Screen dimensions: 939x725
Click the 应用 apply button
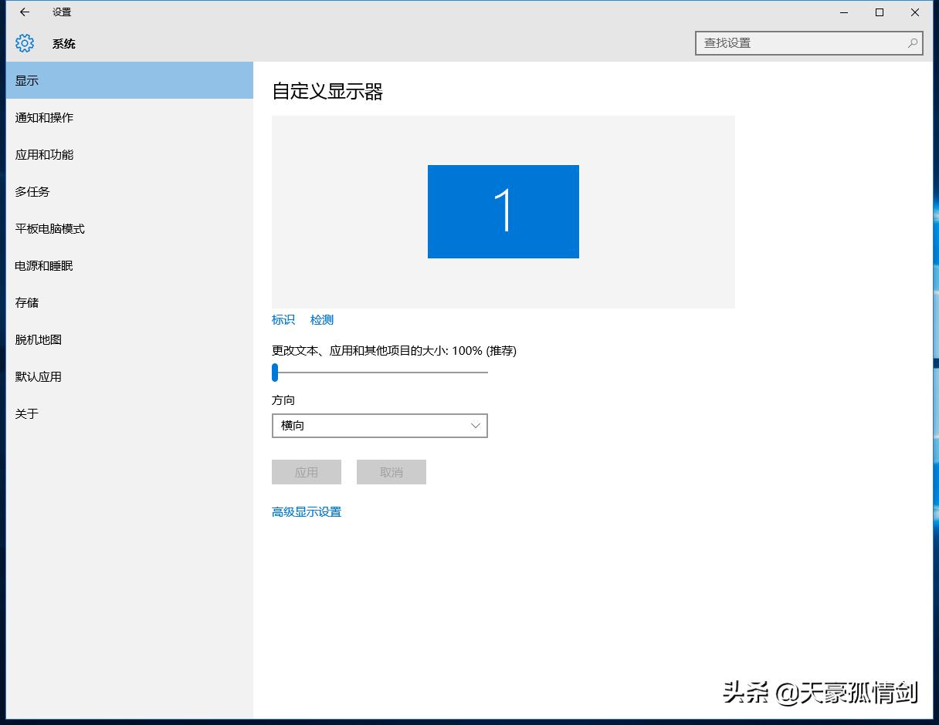[306, 471]
